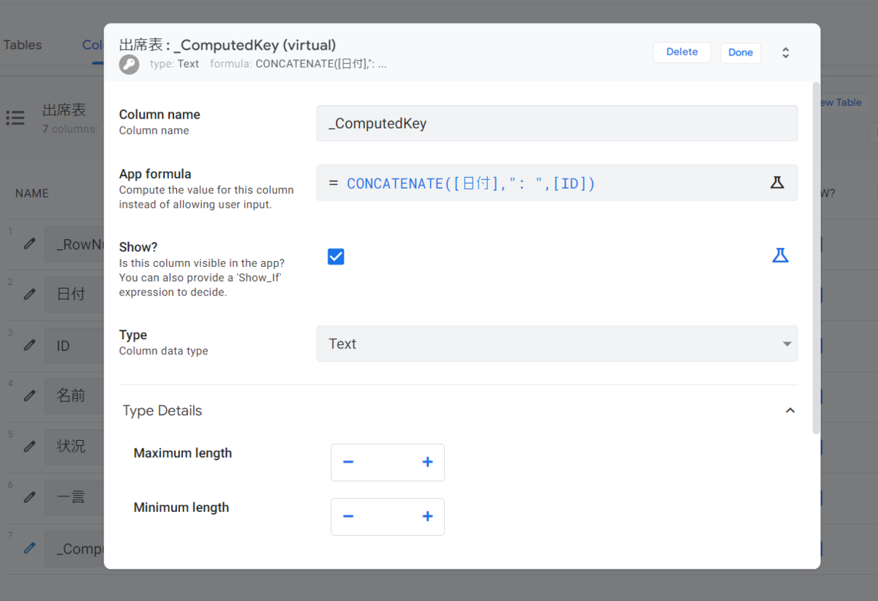The image size is (878, 601).
Task: Click the key icon beside column title
Action: pyautogui.click(x=130, y=64)
